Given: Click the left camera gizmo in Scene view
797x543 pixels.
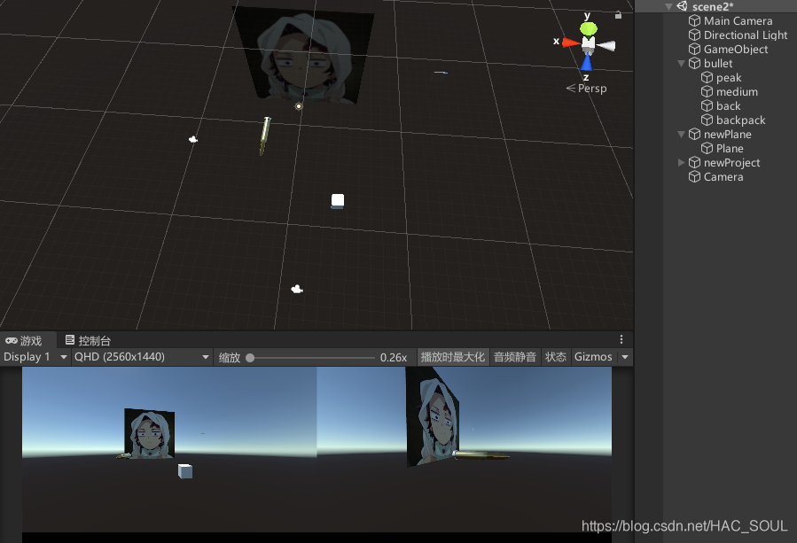Looking at the screenshot, I should [x=192, y=139].
